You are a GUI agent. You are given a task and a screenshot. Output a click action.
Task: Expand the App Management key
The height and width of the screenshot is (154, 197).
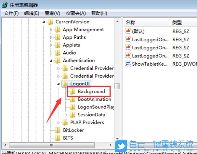pyautogui.click(x=51, y=30)
